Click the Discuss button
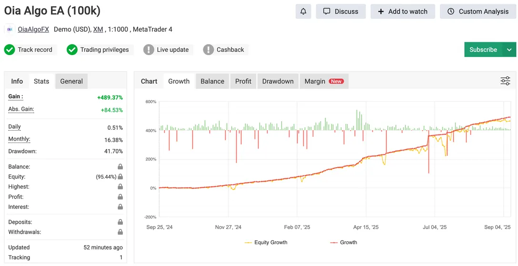Image resolution: width=518 pixels, height=266 pixels. point(340,11)
